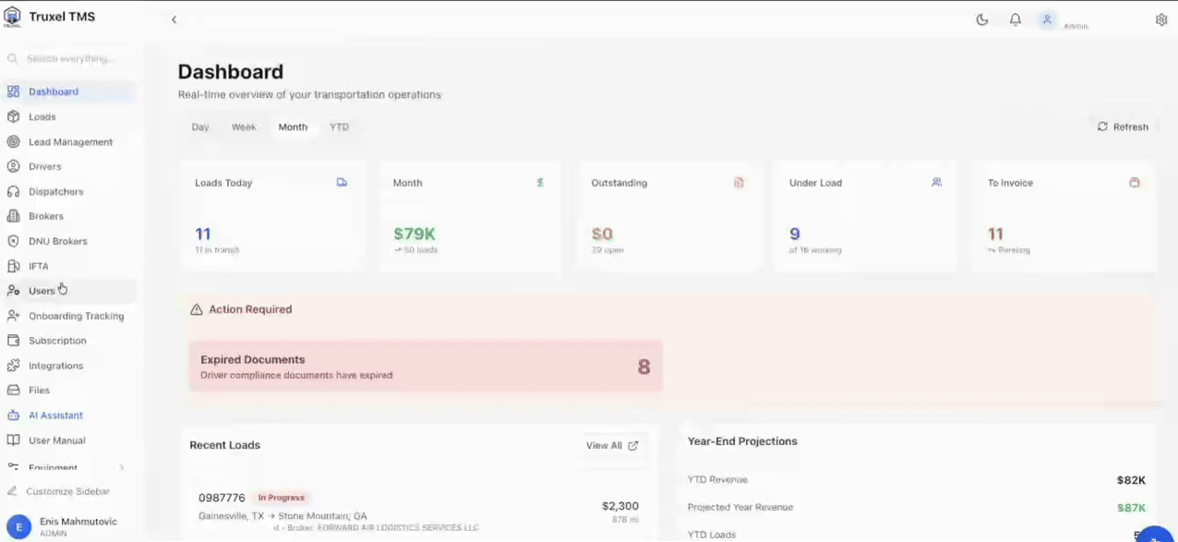Click the Refresh button

[x=1123, y=126]
